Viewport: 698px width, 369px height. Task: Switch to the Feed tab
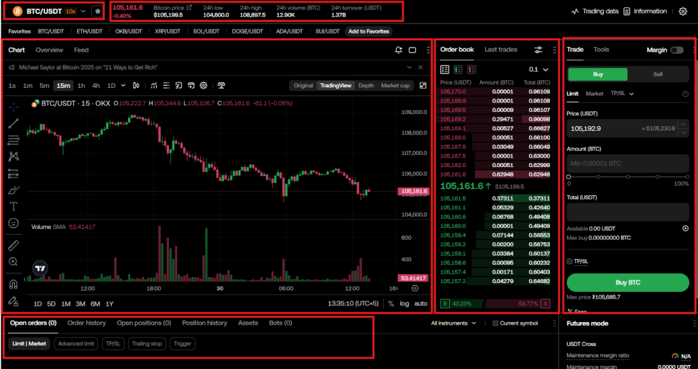[82, 50]
